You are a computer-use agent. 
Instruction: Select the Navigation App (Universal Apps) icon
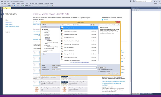click(62, 44)
